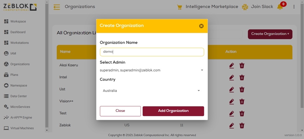Click the notification bell icon

tap(280, 7)
